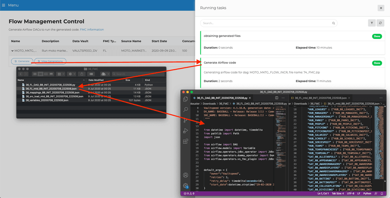VS Code: click feedback icon in status bar
390x198 pixels.
point(375,194)
